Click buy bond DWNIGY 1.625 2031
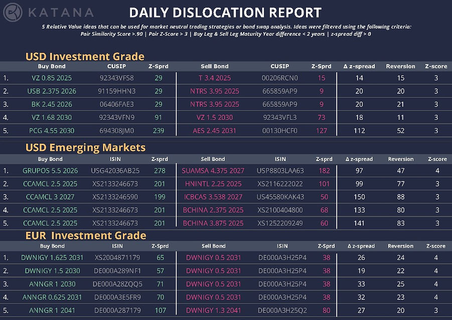 coord(52,257)
